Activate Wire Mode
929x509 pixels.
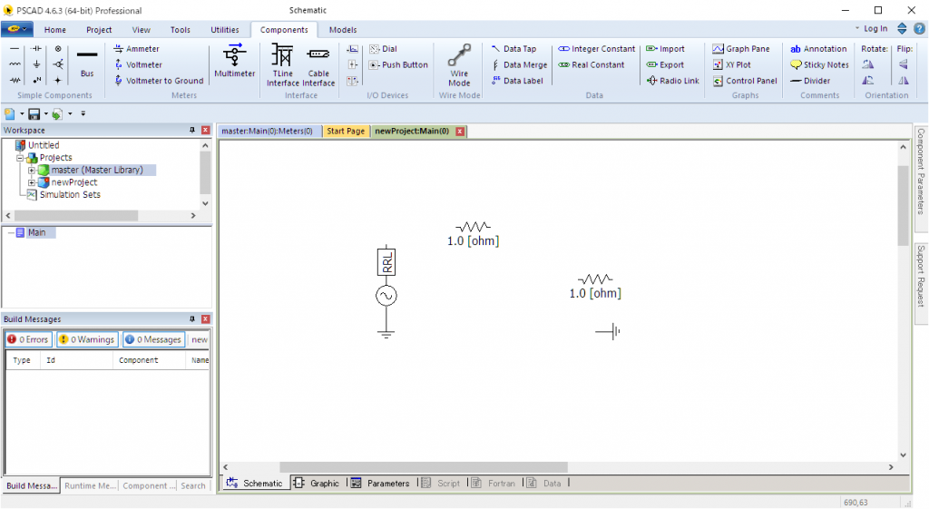pos(460,64)
